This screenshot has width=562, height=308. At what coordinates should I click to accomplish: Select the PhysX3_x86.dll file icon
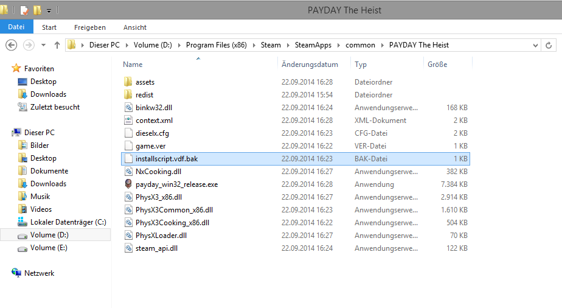pos(128,197)
